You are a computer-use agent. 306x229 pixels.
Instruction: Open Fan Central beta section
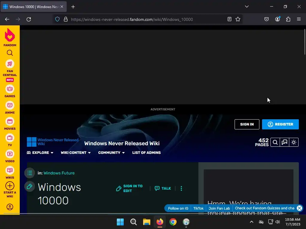(10, 70)
